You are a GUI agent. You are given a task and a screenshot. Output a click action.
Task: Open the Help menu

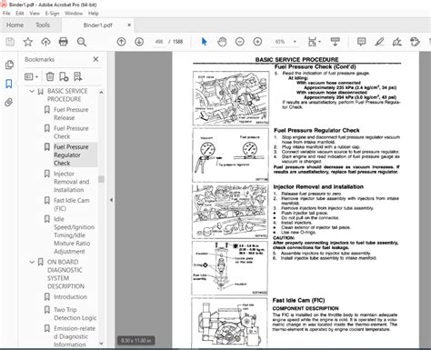[94, 14]
